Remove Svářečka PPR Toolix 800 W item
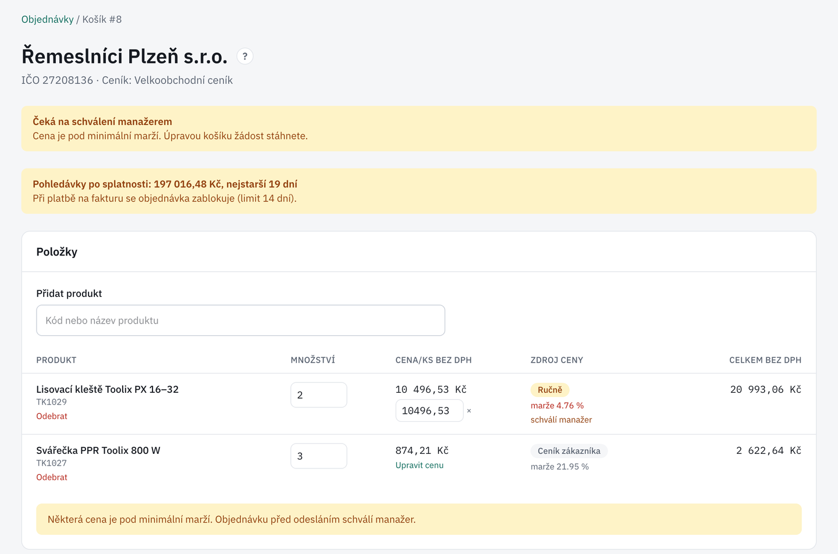Screen dimensions: 838x554 [x=52, y=477]
